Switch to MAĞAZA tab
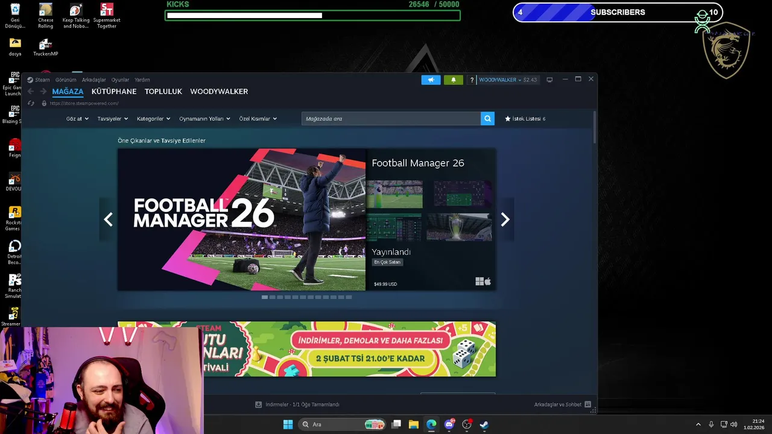Image resolution: width=772 pixels, height=434 pixels. (x=68, y=92)
